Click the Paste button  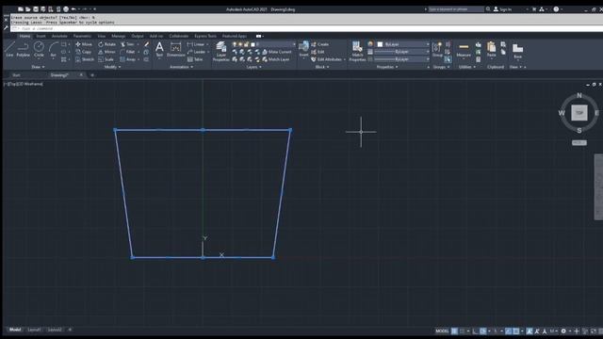tap(492, 49)
